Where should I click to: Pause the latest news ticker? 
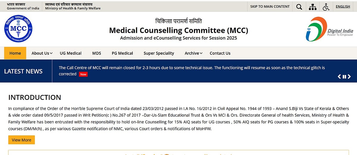point(344,77)
